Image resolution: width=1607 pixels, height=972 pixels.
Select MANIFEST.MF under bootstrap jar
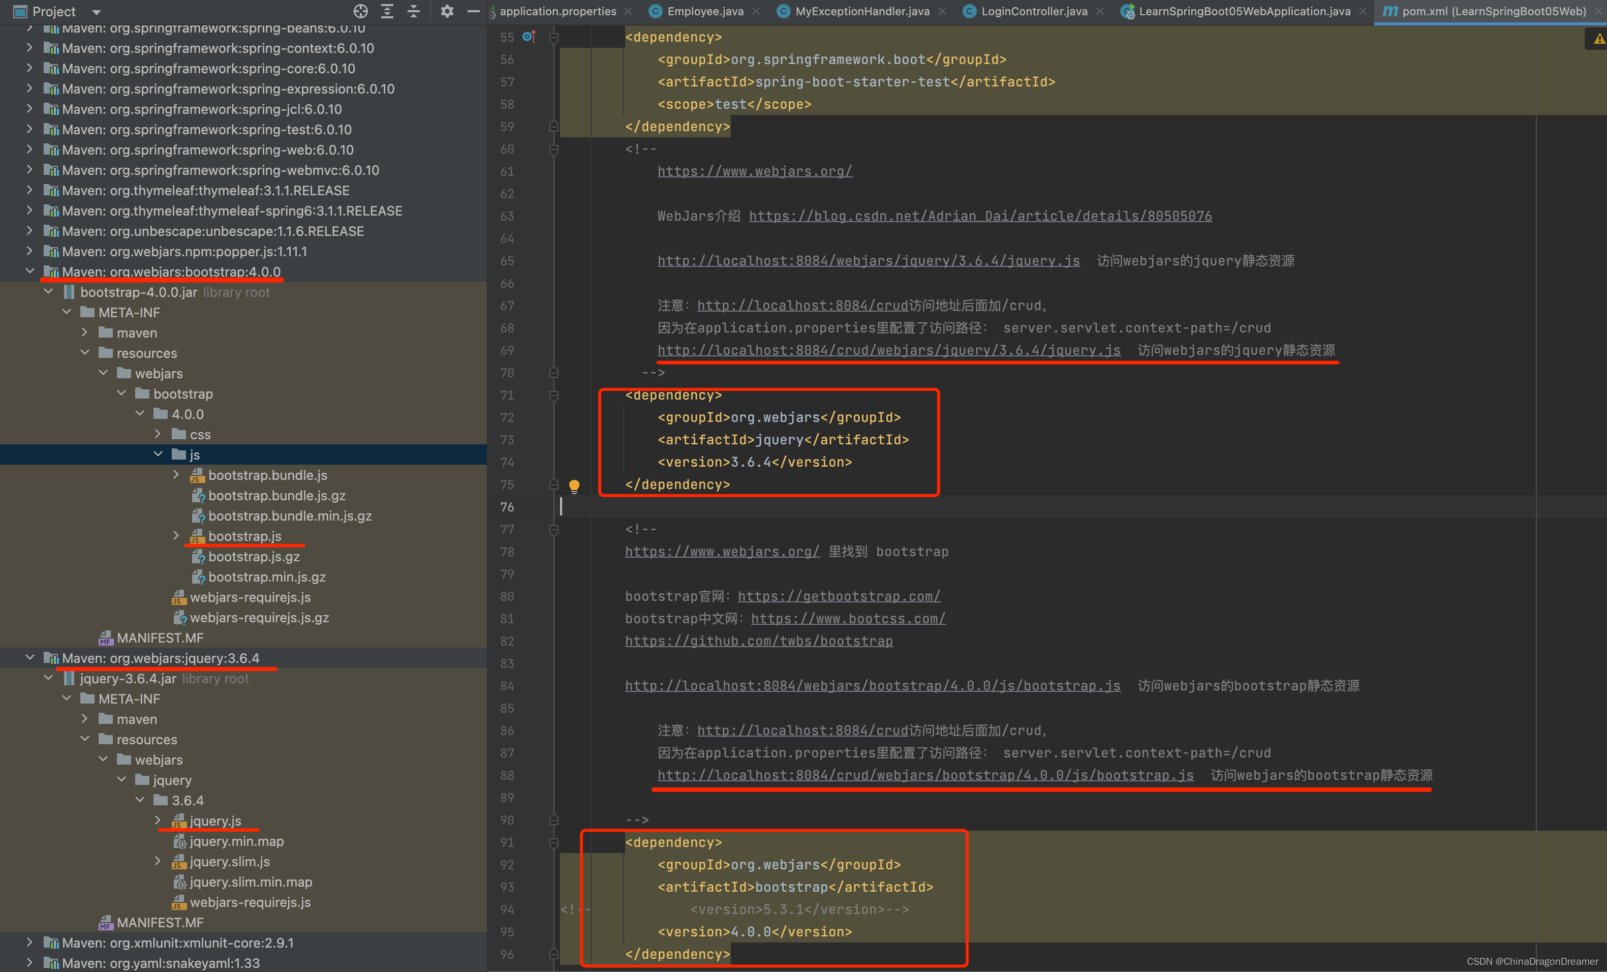(160, 638)
